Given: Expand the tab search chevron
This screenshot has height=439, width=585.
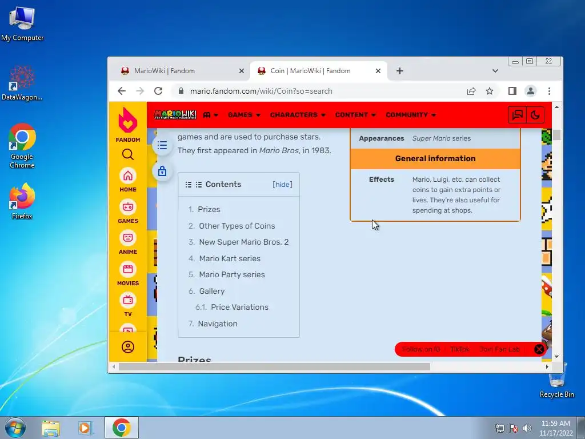Looking at the screenshot, I should [x=495, y=71].
